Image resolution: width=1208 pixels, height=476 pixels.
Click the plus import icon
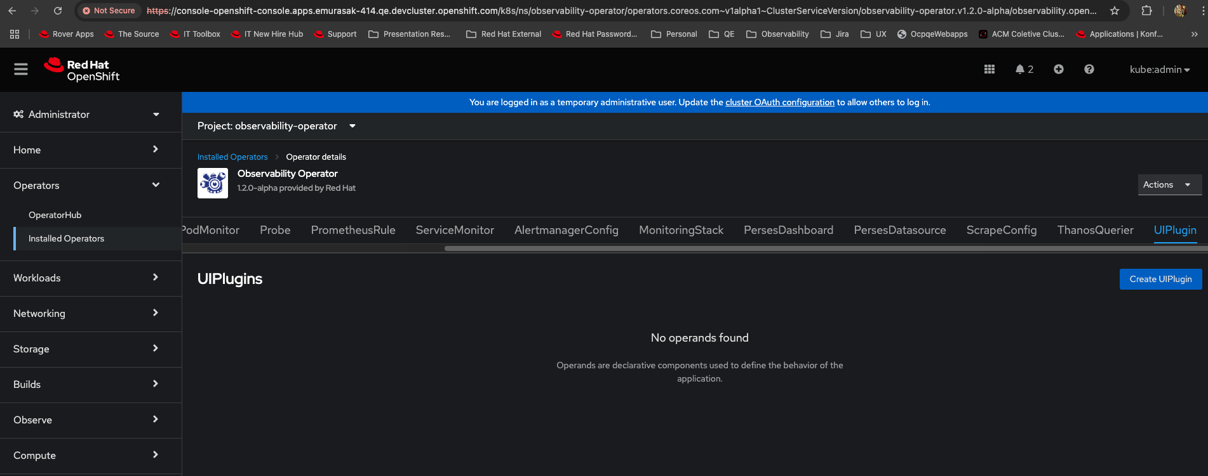pos(1059,69)
